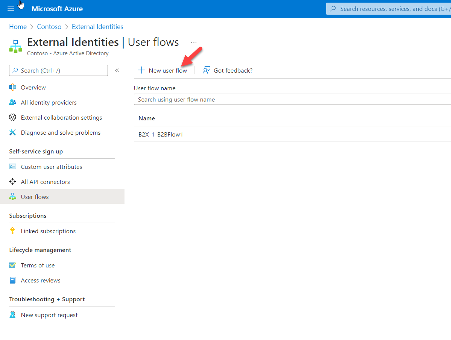Collapse the sidebar with the double chevron

click(x=117, y=70)
